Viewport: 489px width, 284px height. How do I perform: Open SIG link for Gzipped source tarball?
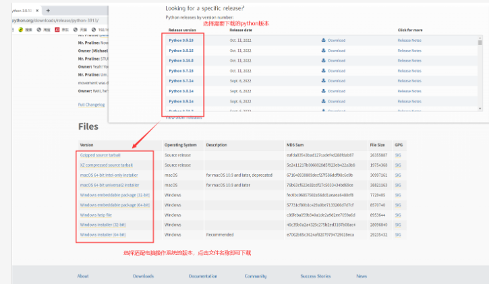(398, 155)
